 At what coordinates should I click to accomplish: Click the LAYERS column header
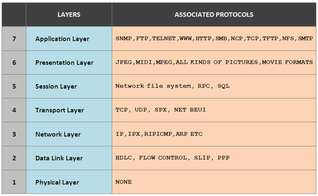69,15
